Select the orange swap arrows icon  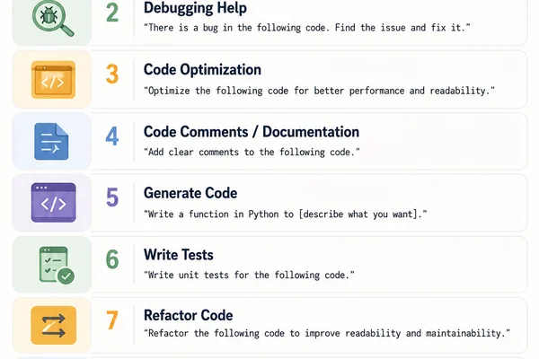coord(53,325)
